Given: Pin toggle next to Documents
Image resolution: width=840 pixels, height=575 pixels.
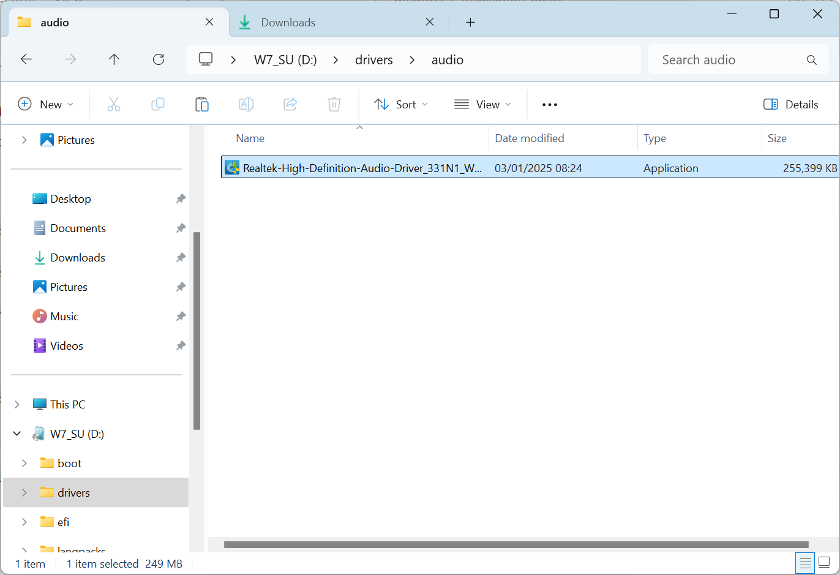Looking at the screenshot, I should pos(181,228).
